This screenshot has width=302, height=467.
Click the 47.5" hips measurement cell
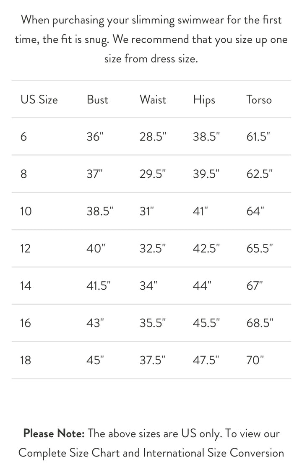click(206, 360)
